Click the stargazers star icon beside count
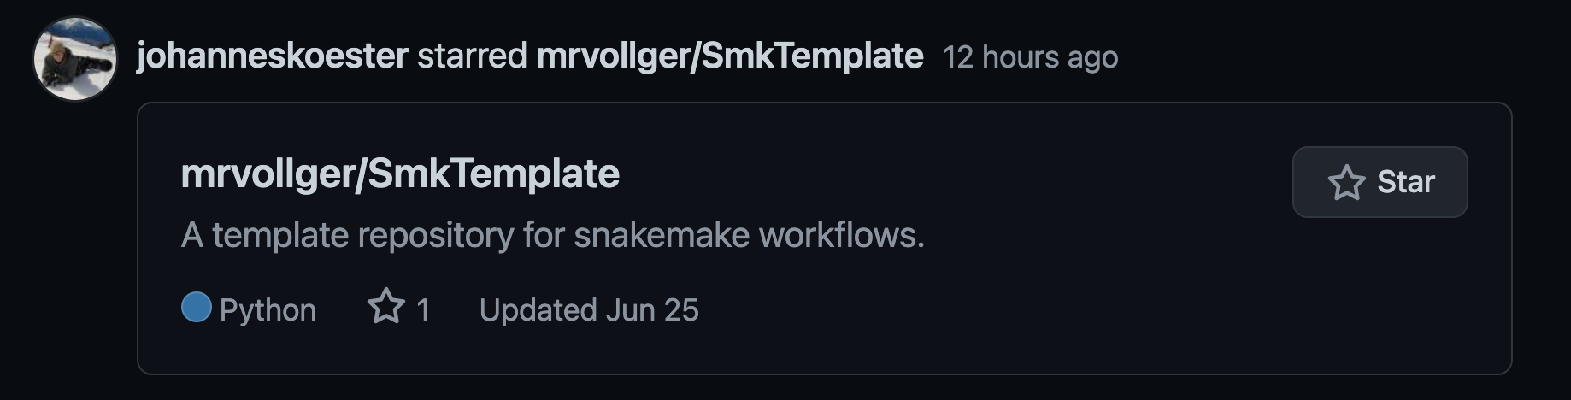 pyautogui.click(x=385, y=307)
